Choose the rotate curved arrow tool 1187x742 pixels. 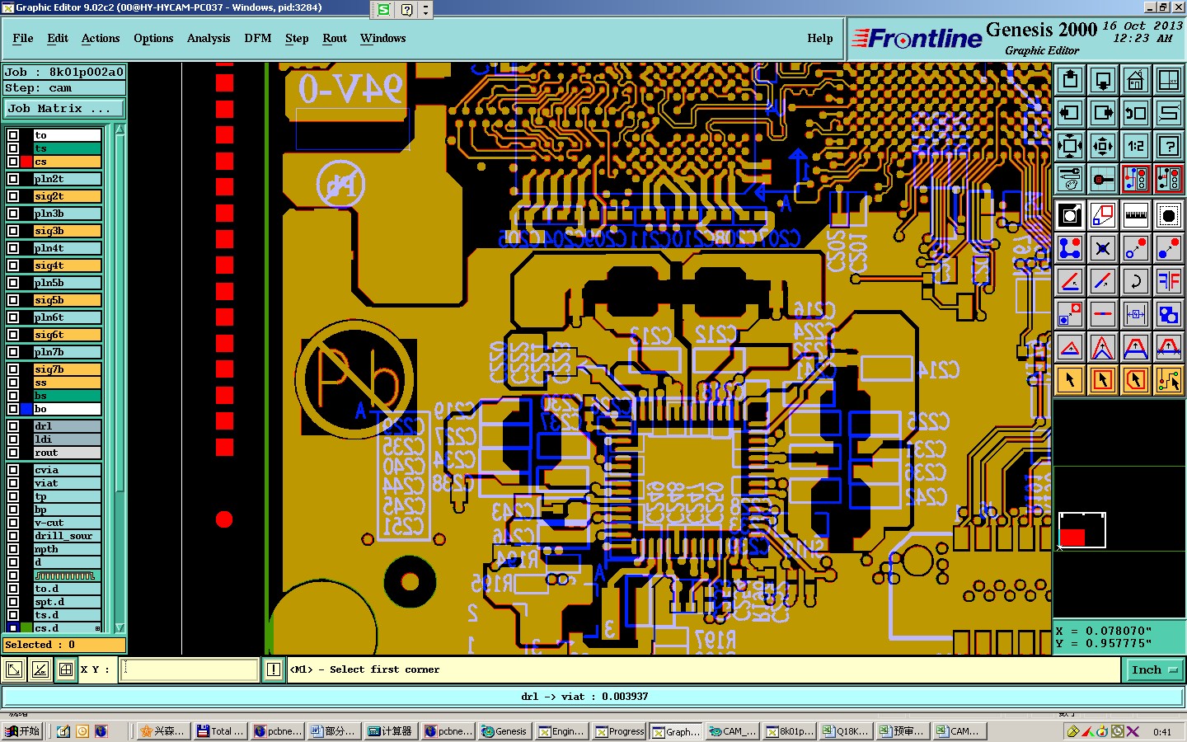point(1136,281)
